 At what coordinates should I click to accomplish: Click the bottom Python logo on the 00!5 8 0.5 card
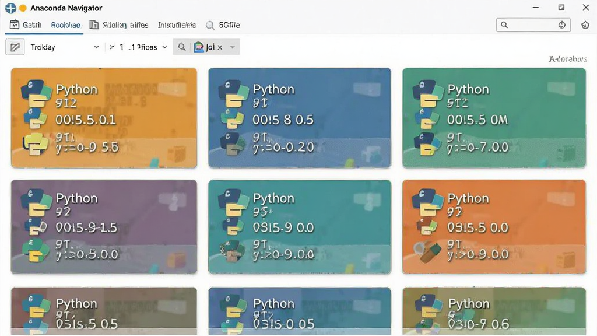point(233,144)
